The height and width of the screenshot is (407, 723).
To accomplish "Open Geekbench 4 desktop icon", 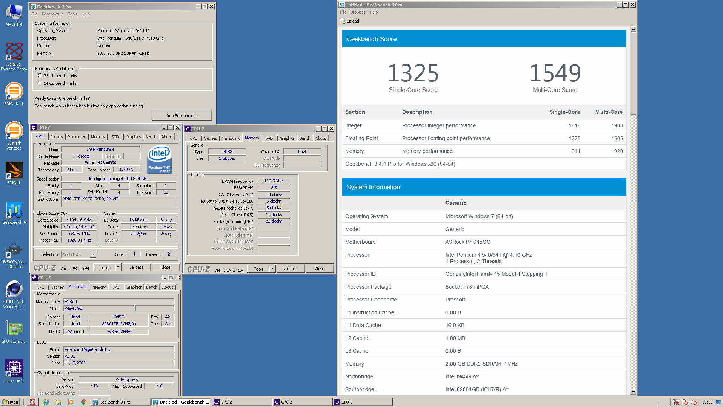I will click(14, 213).
